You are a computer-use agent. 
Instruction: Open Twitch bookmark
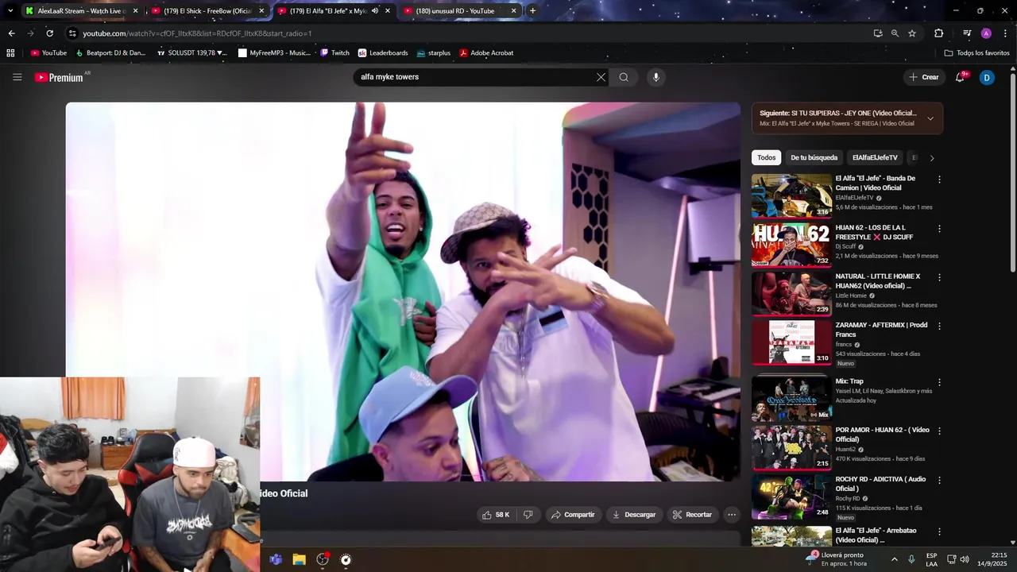(x=334, y=53)
